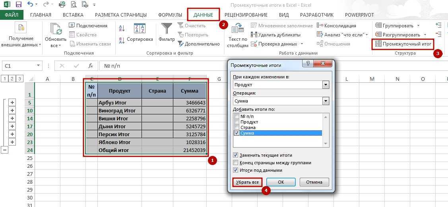This screenshot has width=448, height=207.
Task: Confirm the dialog with OK
Action: pos(281,182)
